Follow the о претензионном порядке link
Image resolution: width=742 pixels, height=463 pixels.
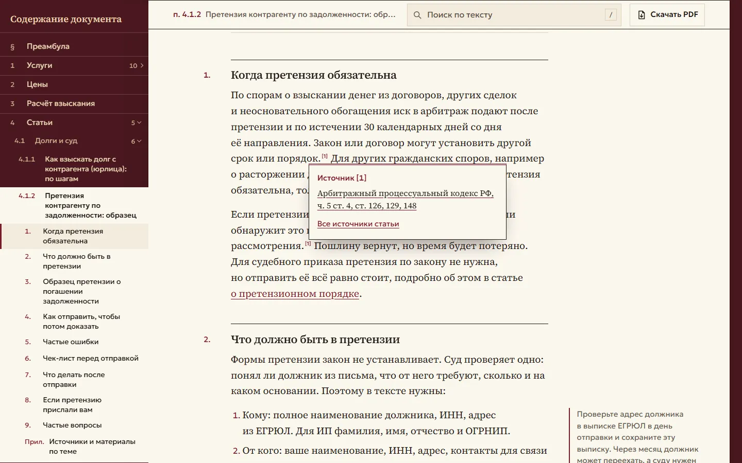pos(295,294)
